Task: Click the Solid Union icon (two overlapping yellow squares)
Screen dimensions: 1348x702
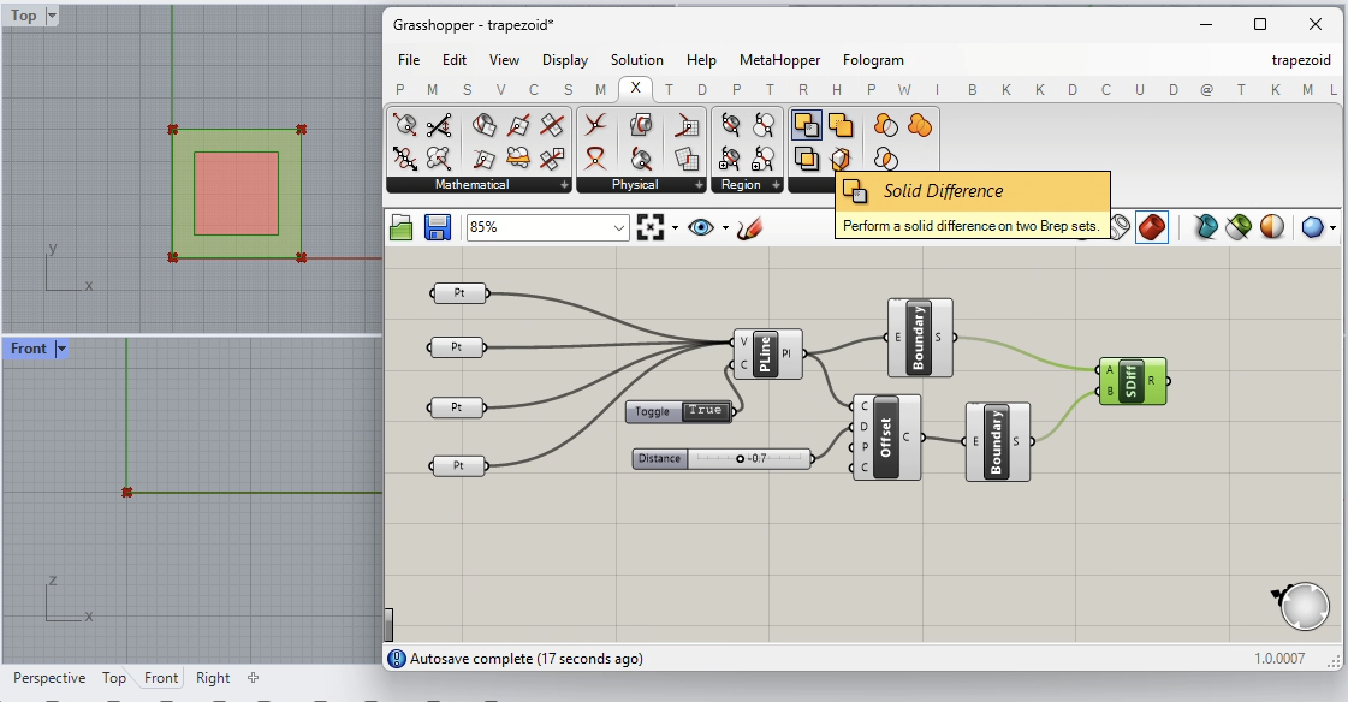Action: [x=840, y=126]
